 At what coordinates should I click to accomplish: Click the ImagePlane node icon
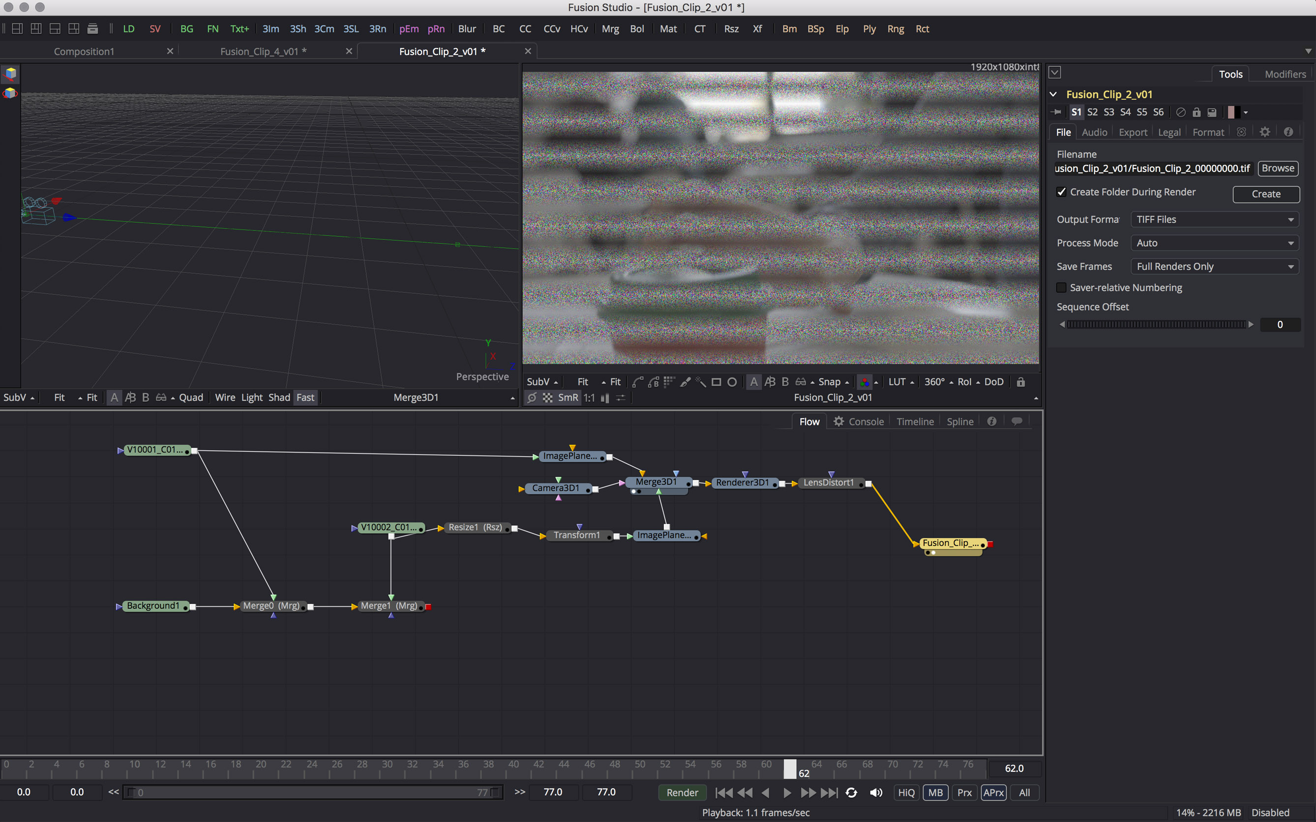coord(568,455)
